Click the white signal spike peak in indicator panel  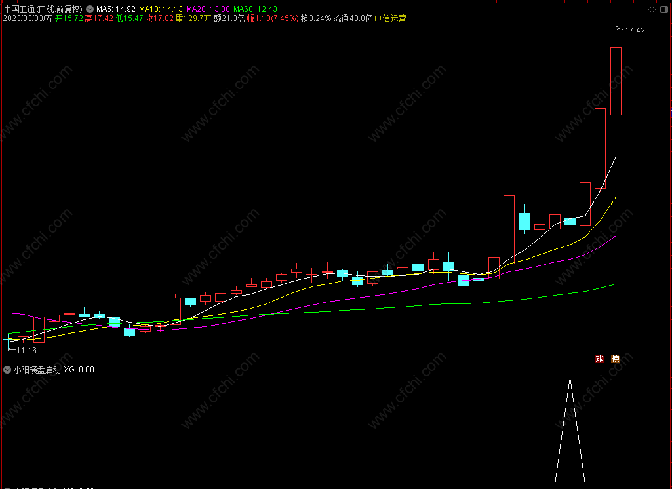point(570,378)
